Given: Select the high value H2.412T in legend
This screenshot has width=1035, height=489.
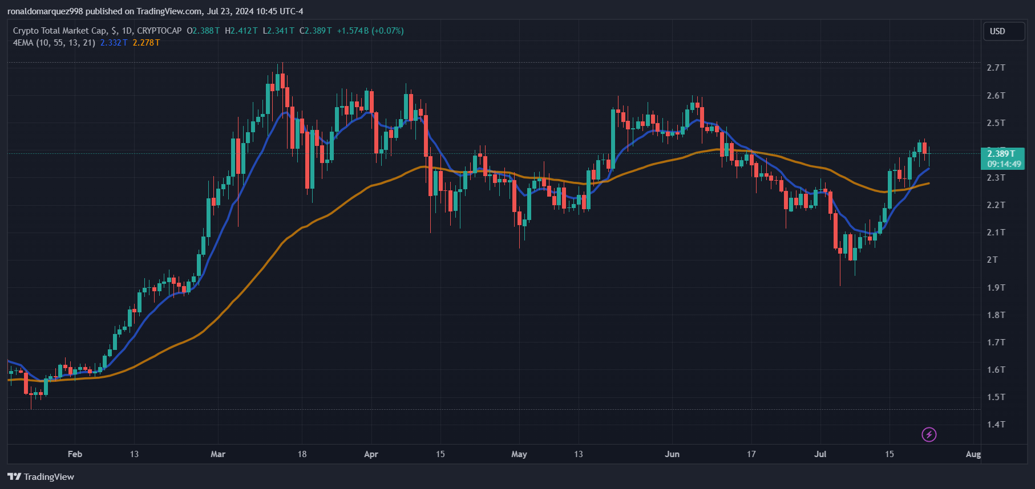Looking at the screenshot, I should pyautogui.click(x=241, y=31).
